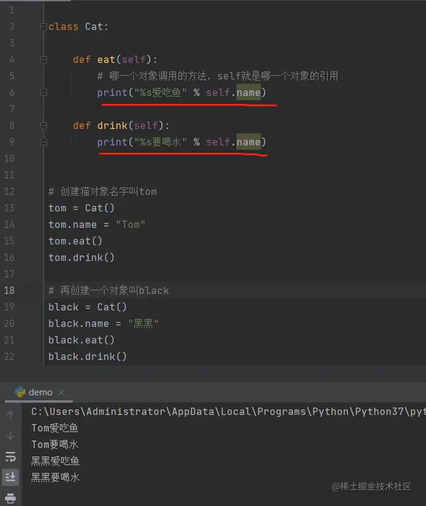Click the Python icon on demo tab
Screen dimensions: 426x506
click(x=20, y=392)
